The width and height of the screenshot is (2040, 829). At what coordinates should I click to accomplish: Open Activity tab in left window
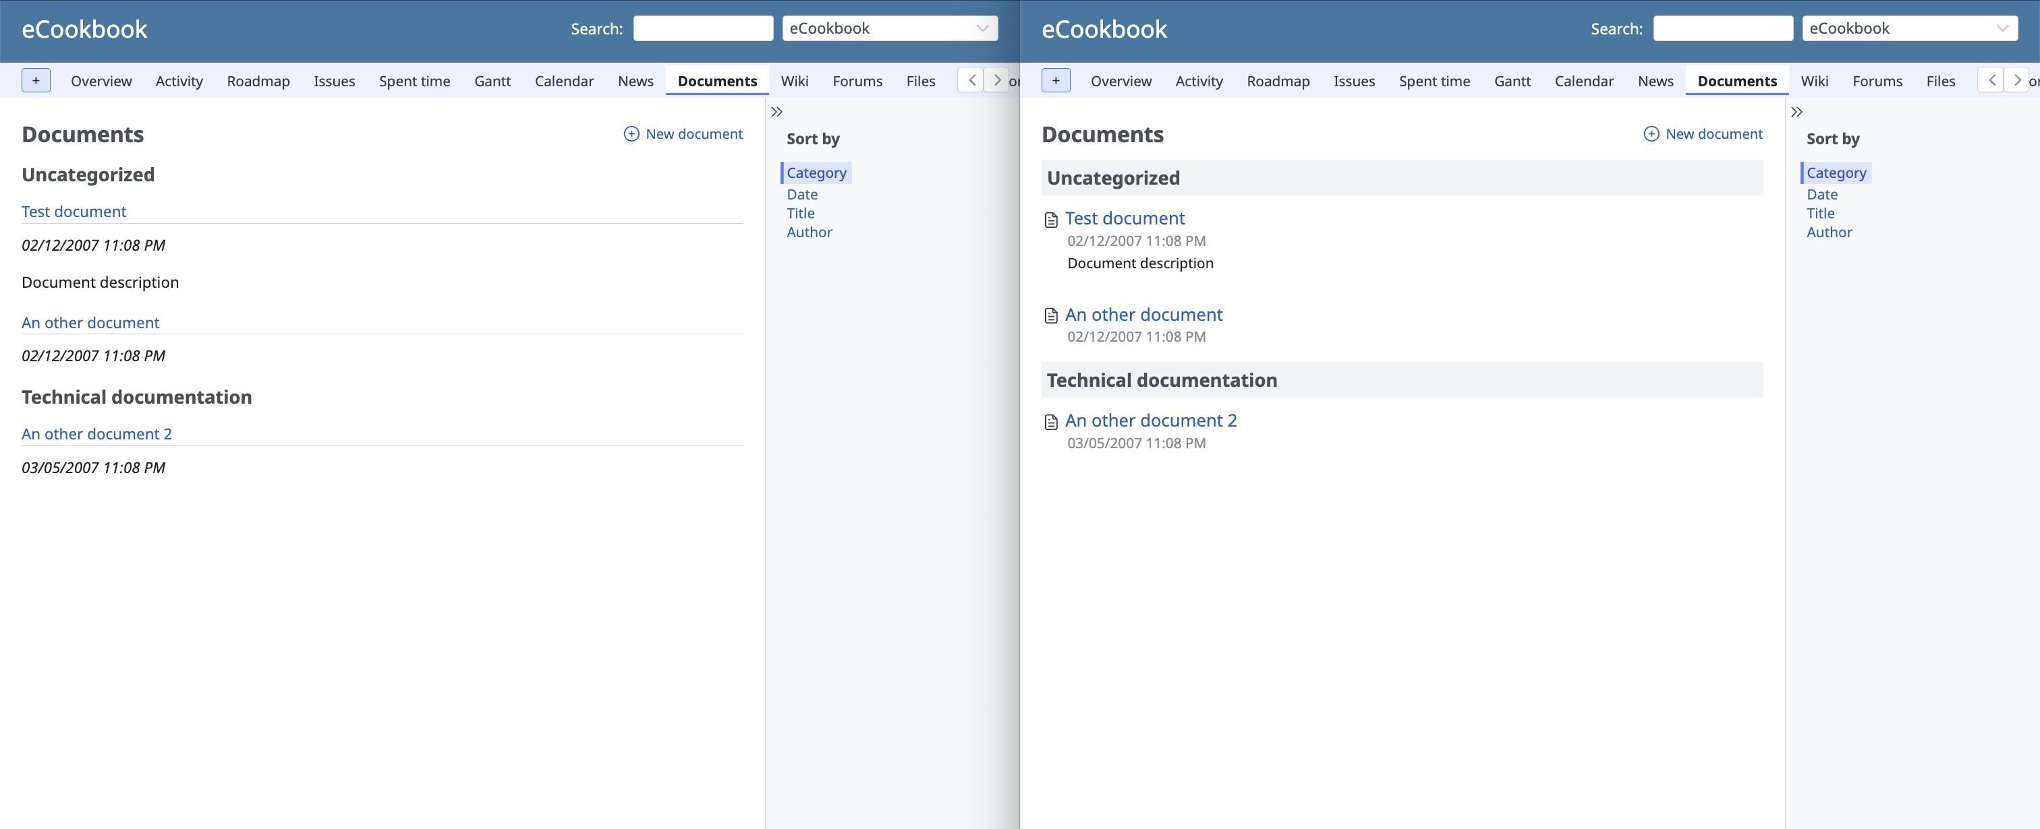(179, 81)
